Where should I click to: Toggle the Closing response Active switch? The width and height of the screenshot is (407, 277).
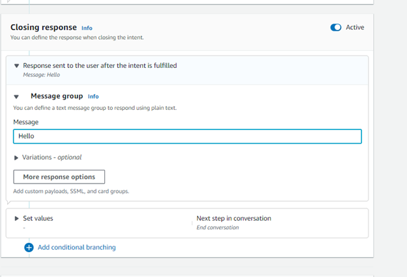pyautogui.click(x=336, y=27)
